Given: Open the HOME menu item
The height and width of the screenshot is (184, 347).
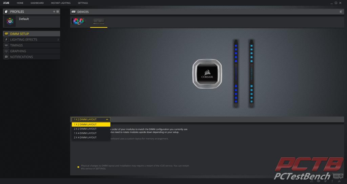Looking at the screenshot, I should [x=20, y=3].
